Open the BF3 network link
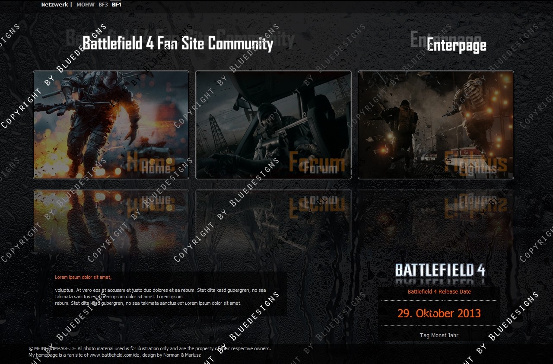Viewport: 553px width, 364px height. (103, 5)
